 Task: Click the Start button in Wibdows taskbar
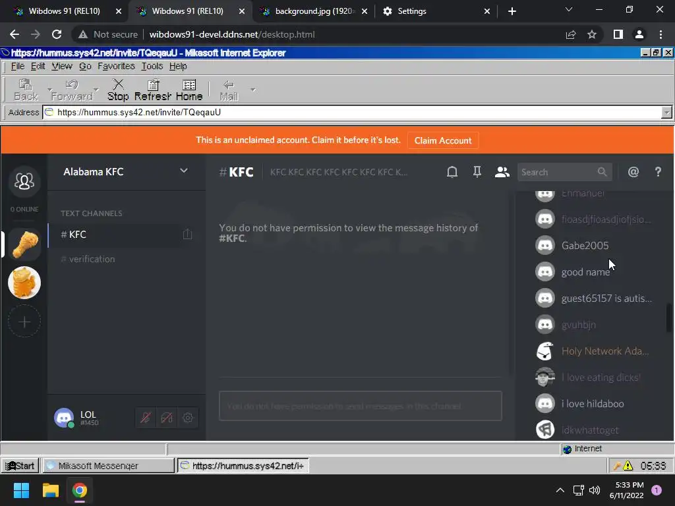(20, 466)
